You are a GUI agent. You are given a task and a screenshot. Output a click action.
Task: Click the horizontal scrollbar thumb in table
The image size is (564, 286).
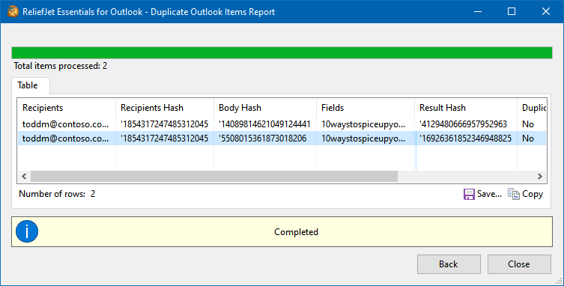coord(214,176)
